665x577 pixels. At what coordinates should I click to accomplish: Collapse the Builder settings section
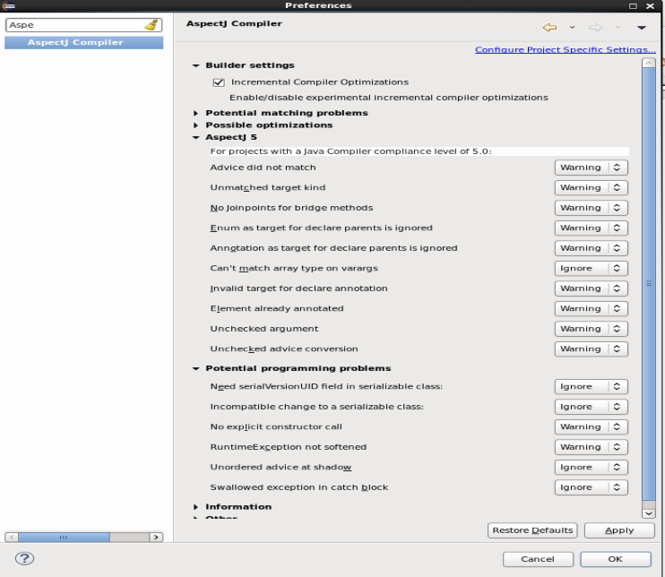(x=196, y=65)
